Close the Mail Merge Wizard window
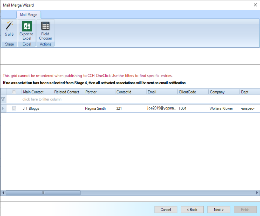Screen dimensions: 260x216 [x=255, y=5]
